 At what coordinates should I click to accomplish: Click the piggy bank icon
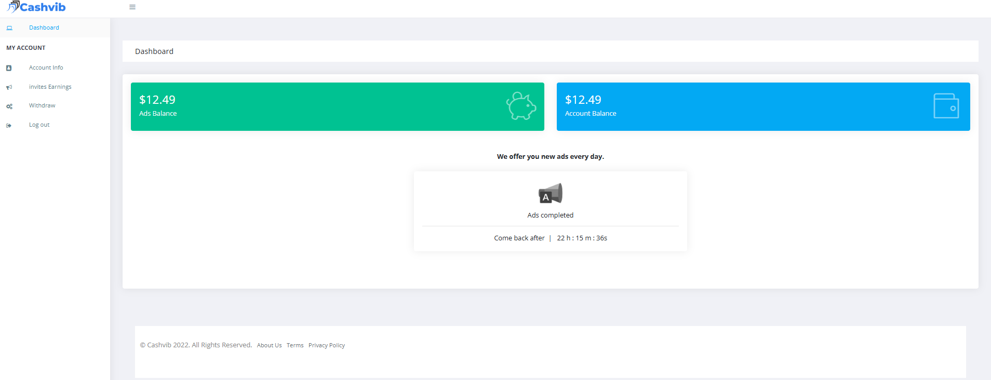(521, 106)
